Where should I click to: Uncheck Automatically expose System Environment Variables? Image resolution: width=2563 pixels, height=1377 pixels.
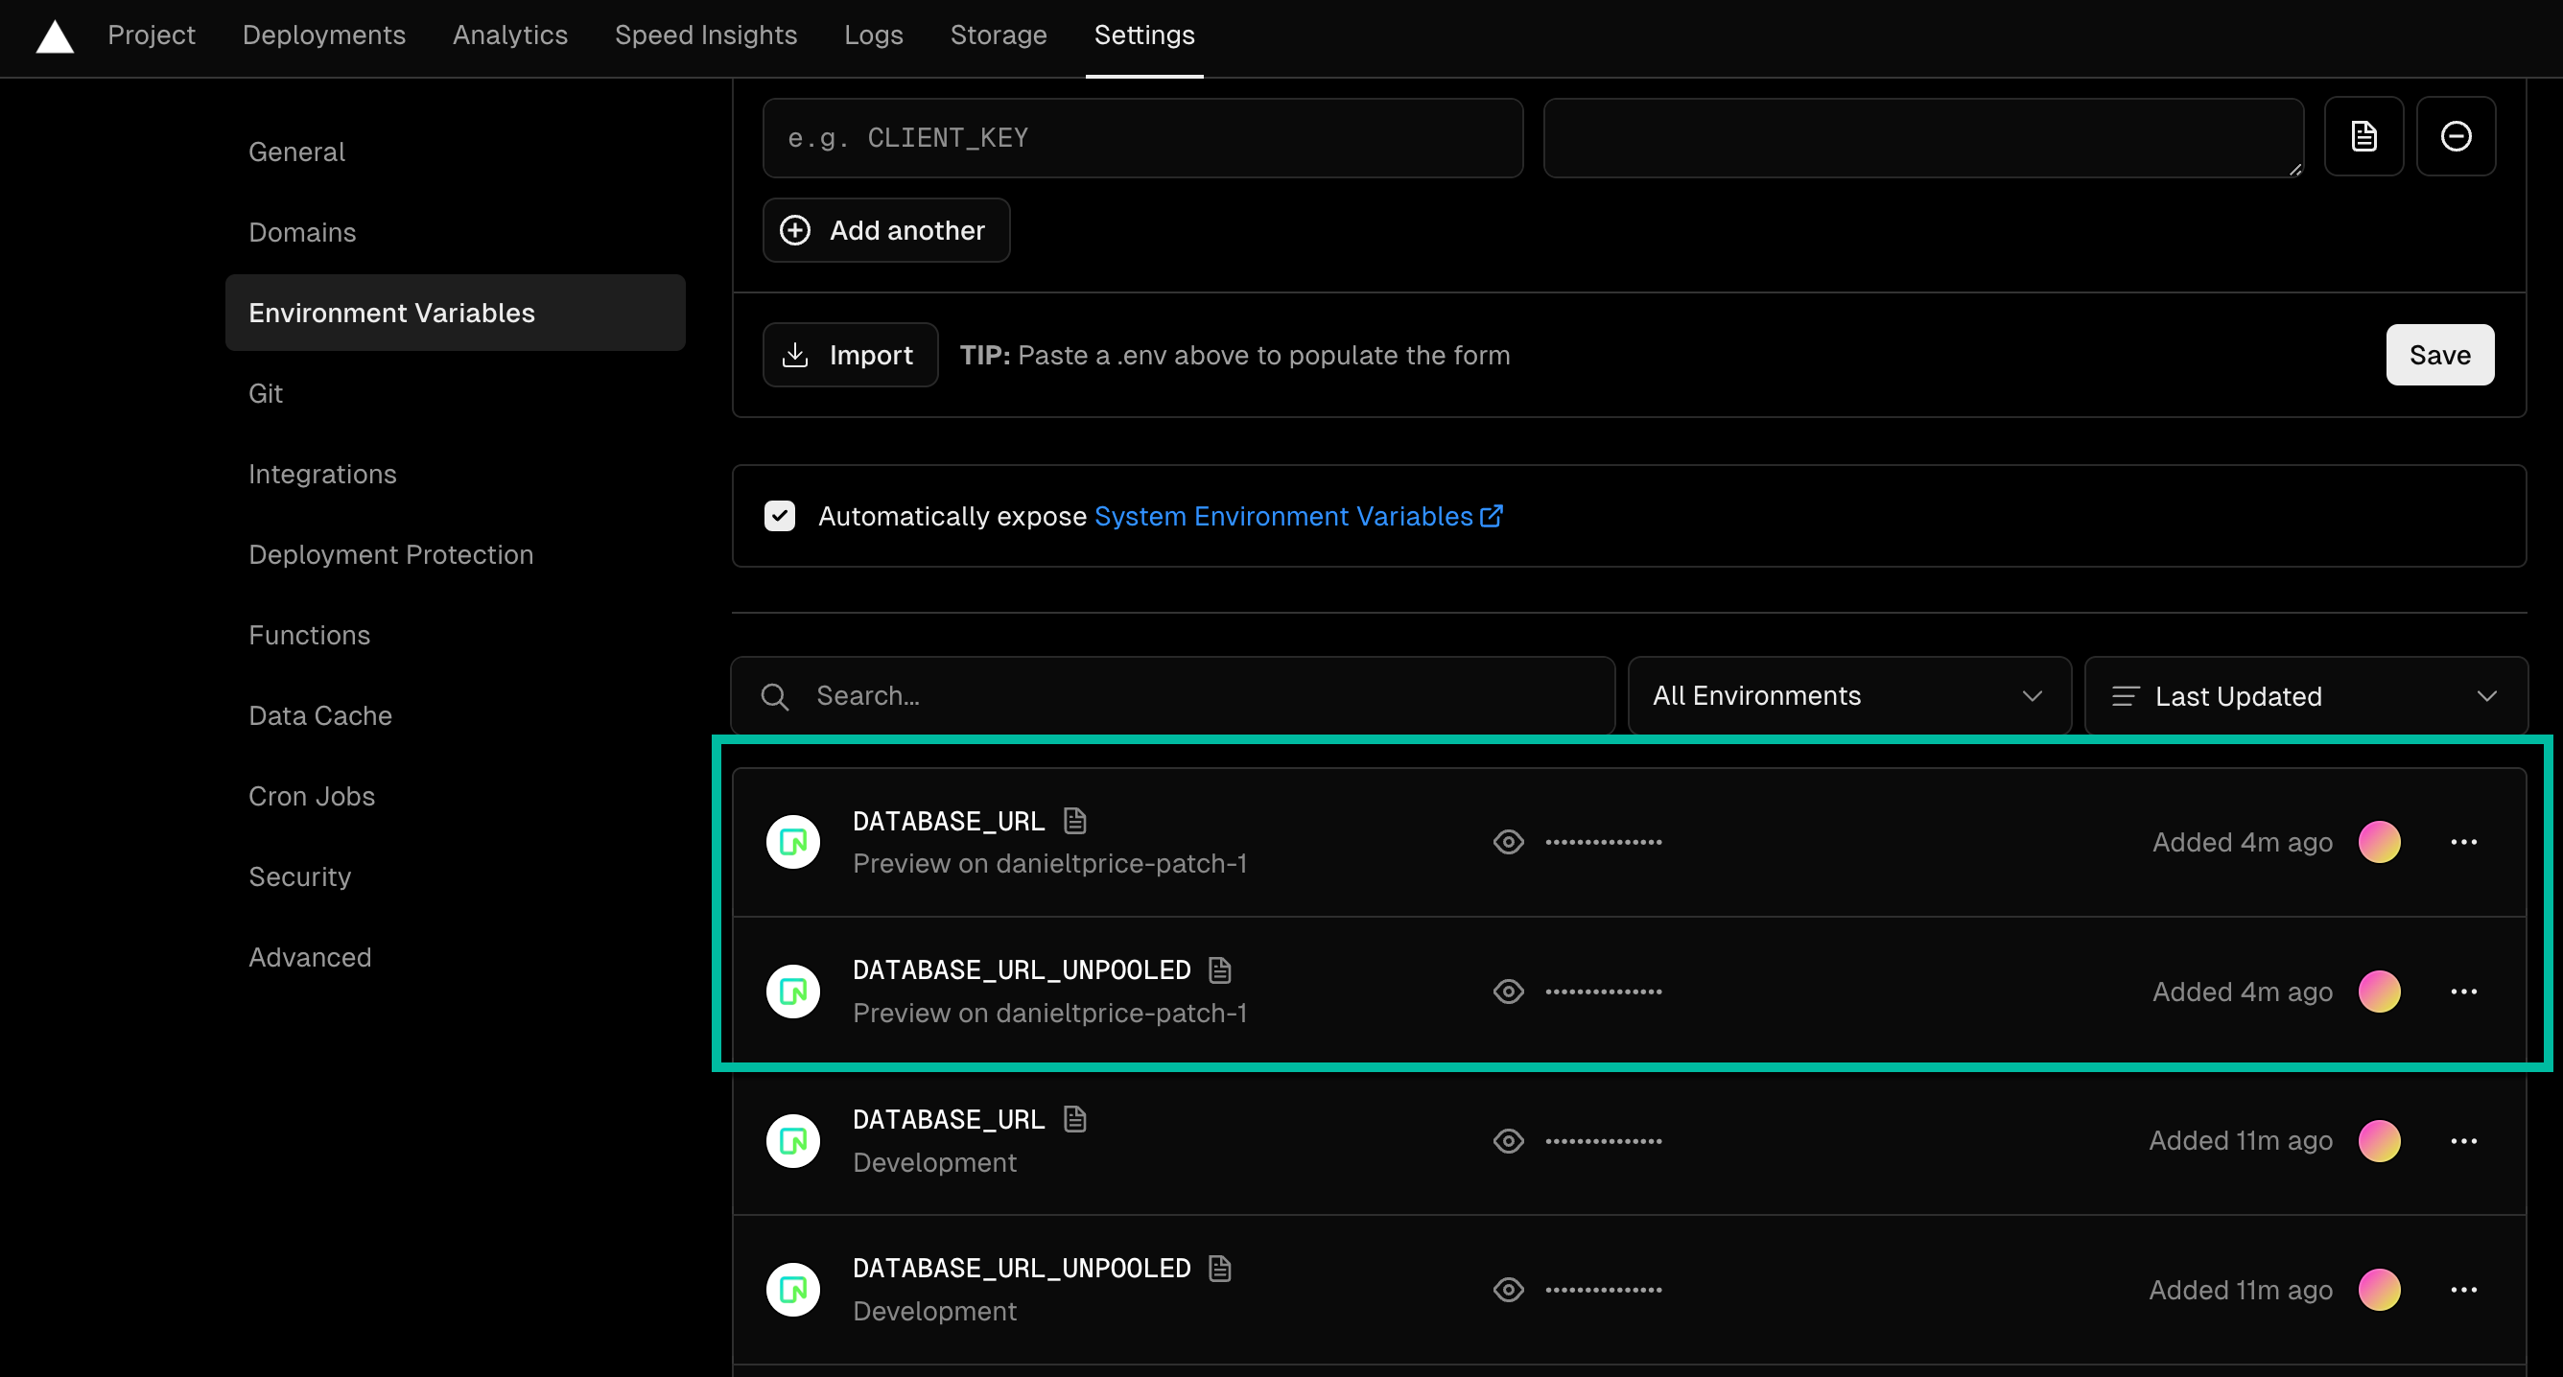click(780, 515)
